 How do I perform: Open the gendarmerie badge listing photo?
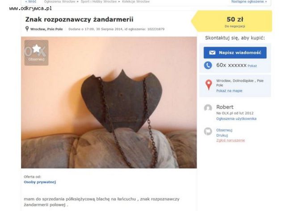click(x=109, y=102)
